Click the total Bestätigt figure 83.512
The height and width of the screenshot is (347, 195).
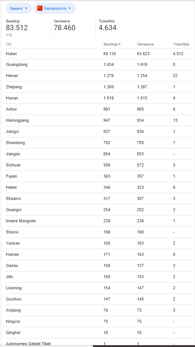[x=17, y=28]
